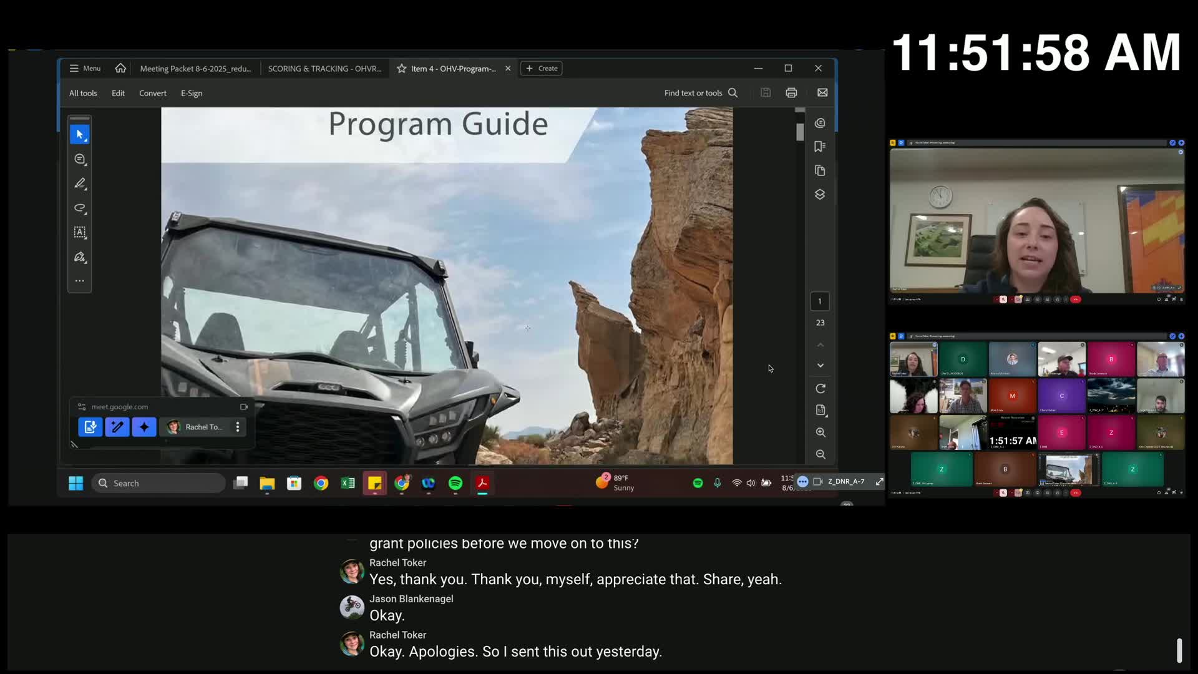This screenshot has height=674, width=1198.
Task: Go to previous page with up chevron
Action: click(x=821, y=344)
